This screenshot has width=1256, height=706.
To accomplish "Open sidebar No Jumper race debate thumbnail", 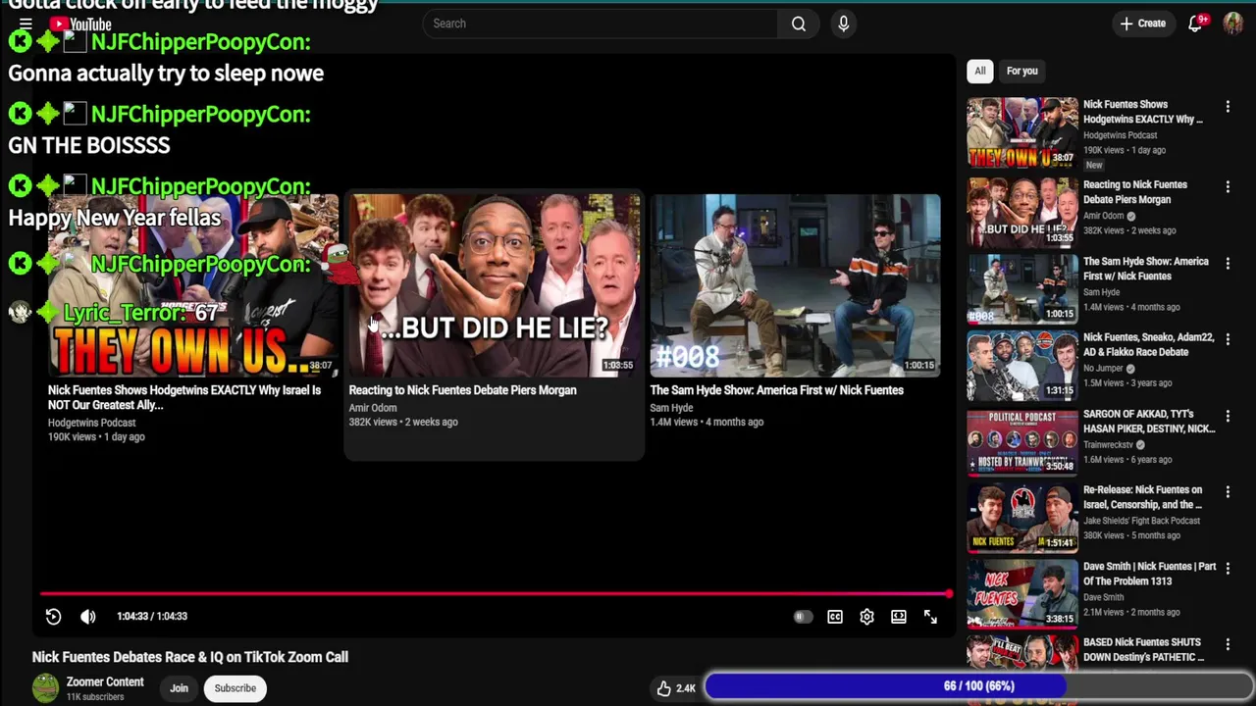I will [1022, 366].
